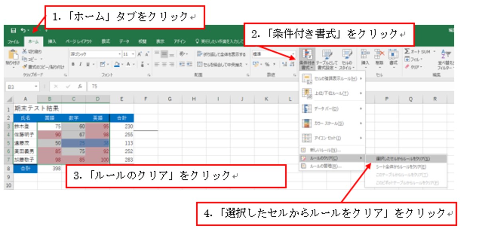The image size is (479, 235).
Task: Click the 切り取り scissors button
Action: (32, 52)
